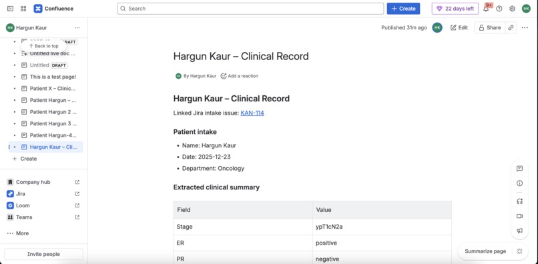Screen dimensions: 538x264
Task: Copy the page link with the chain icon
Action: [x=511, y=28]
